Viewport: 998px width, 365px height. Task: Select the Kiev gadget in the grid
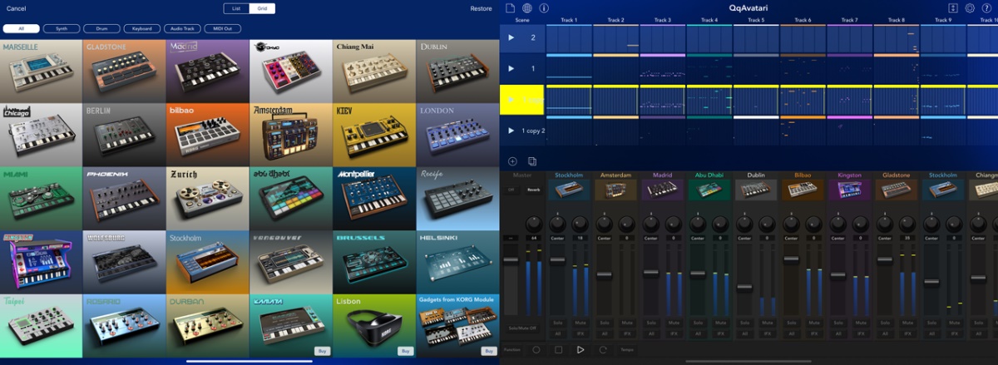click(x=374, y=135)
